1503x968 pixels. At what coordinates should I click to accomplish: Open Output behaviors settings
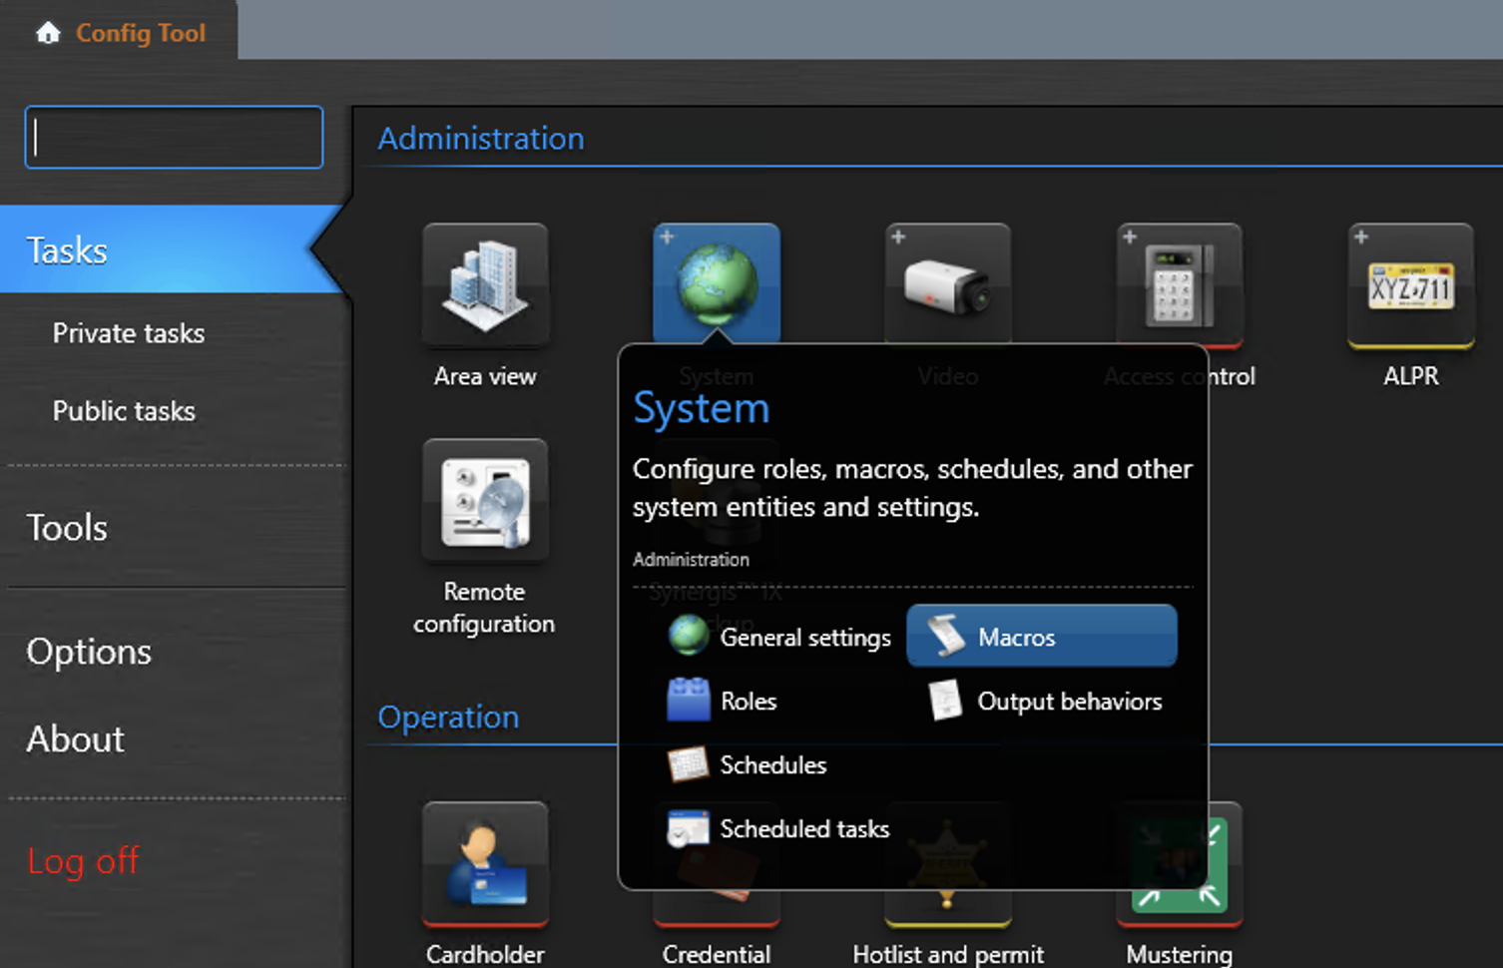[x=1069, y=701]
